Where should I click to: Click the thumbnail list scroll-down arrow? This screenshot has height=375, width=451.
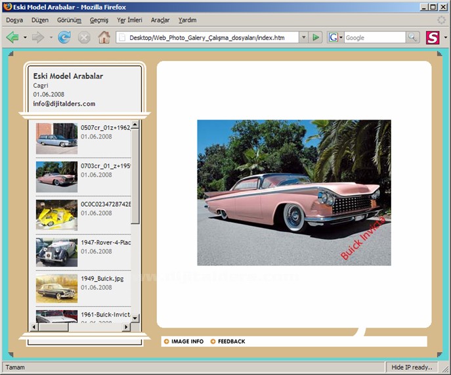point(135,318)
